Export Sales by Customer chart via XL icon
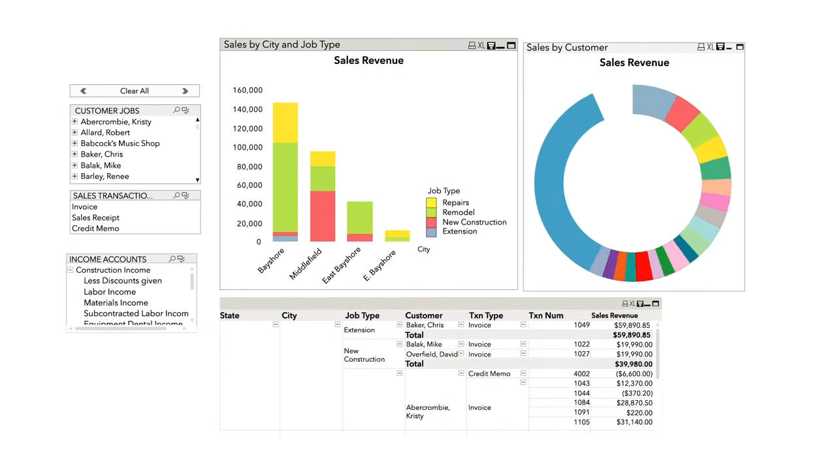 (710, 46)
